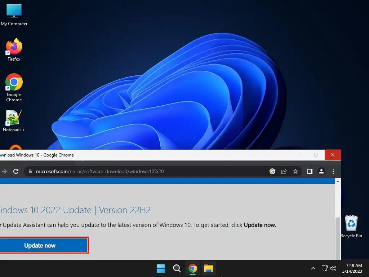Click the Update now button

click(43, 245)
